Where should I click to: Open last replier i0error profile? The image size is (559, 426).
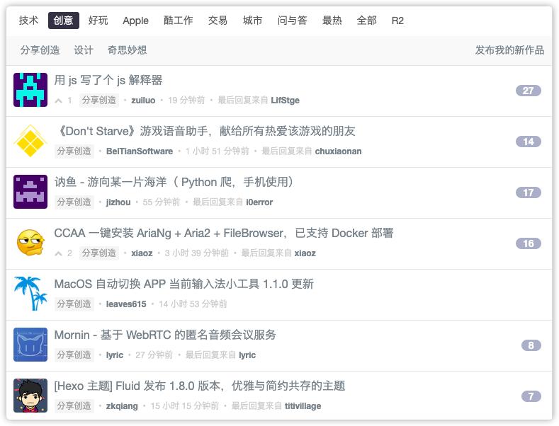point(259,202)
